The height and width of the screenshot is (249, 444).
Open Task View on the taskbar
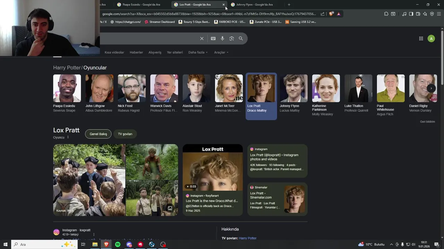pyautogui.click(x=83, y=245)
